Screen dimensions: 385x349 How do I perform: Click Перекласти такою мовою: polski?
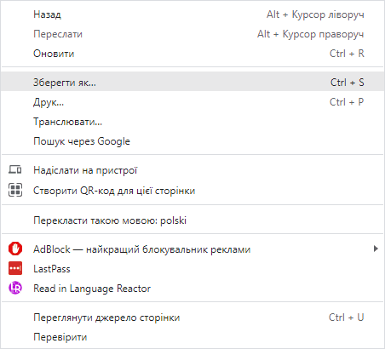(x=192, y=220)
